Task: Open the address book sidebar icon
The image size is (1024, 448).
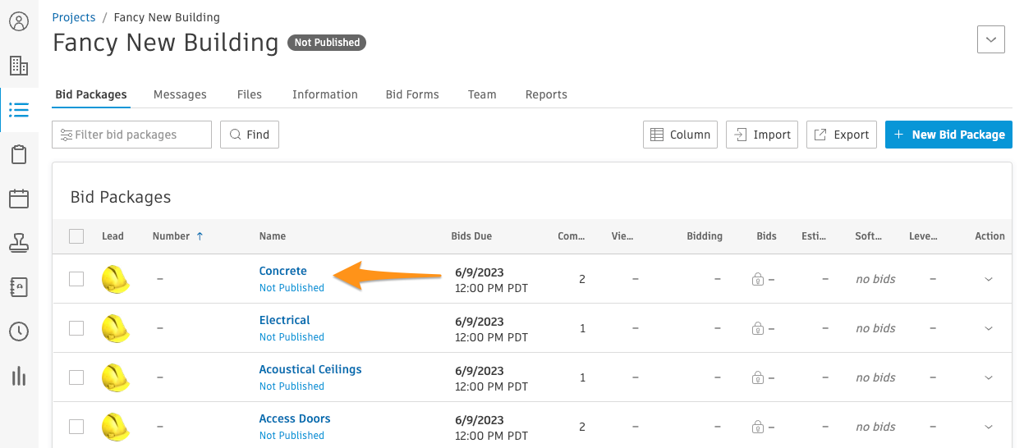Action: (x=19, y=287)
